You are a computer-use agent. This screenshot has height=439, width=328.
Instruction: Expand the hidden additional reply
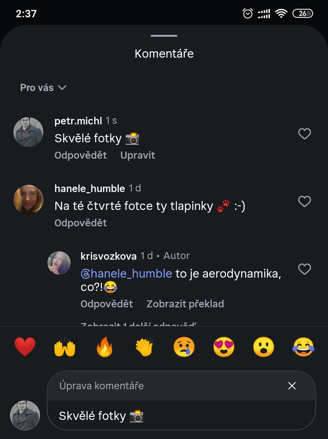coord(138,323)
